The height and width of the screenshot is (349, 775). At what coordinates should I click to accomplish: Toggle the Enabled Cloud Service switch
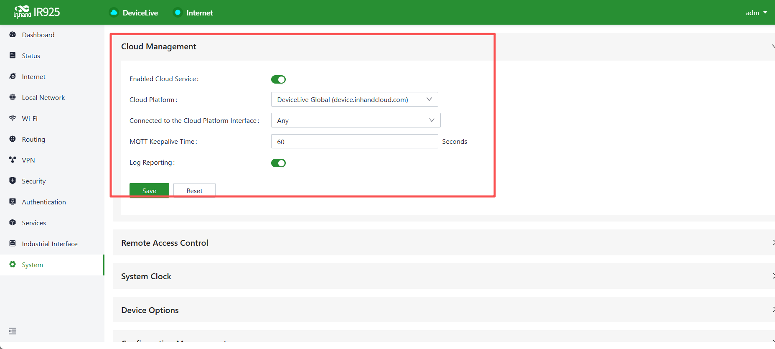pos(278,79)
